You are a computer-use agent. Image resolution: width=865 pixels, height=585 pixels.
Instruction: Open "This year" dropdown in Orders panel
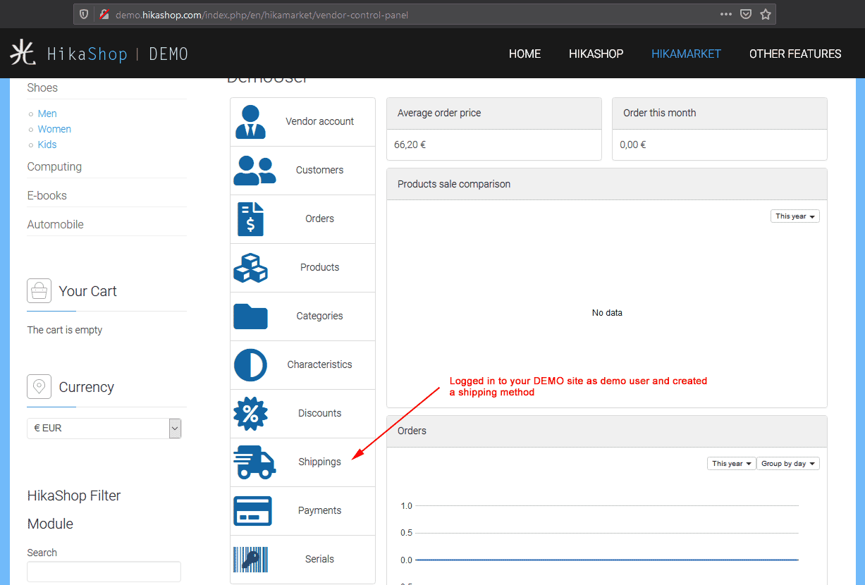pos(731,464)
